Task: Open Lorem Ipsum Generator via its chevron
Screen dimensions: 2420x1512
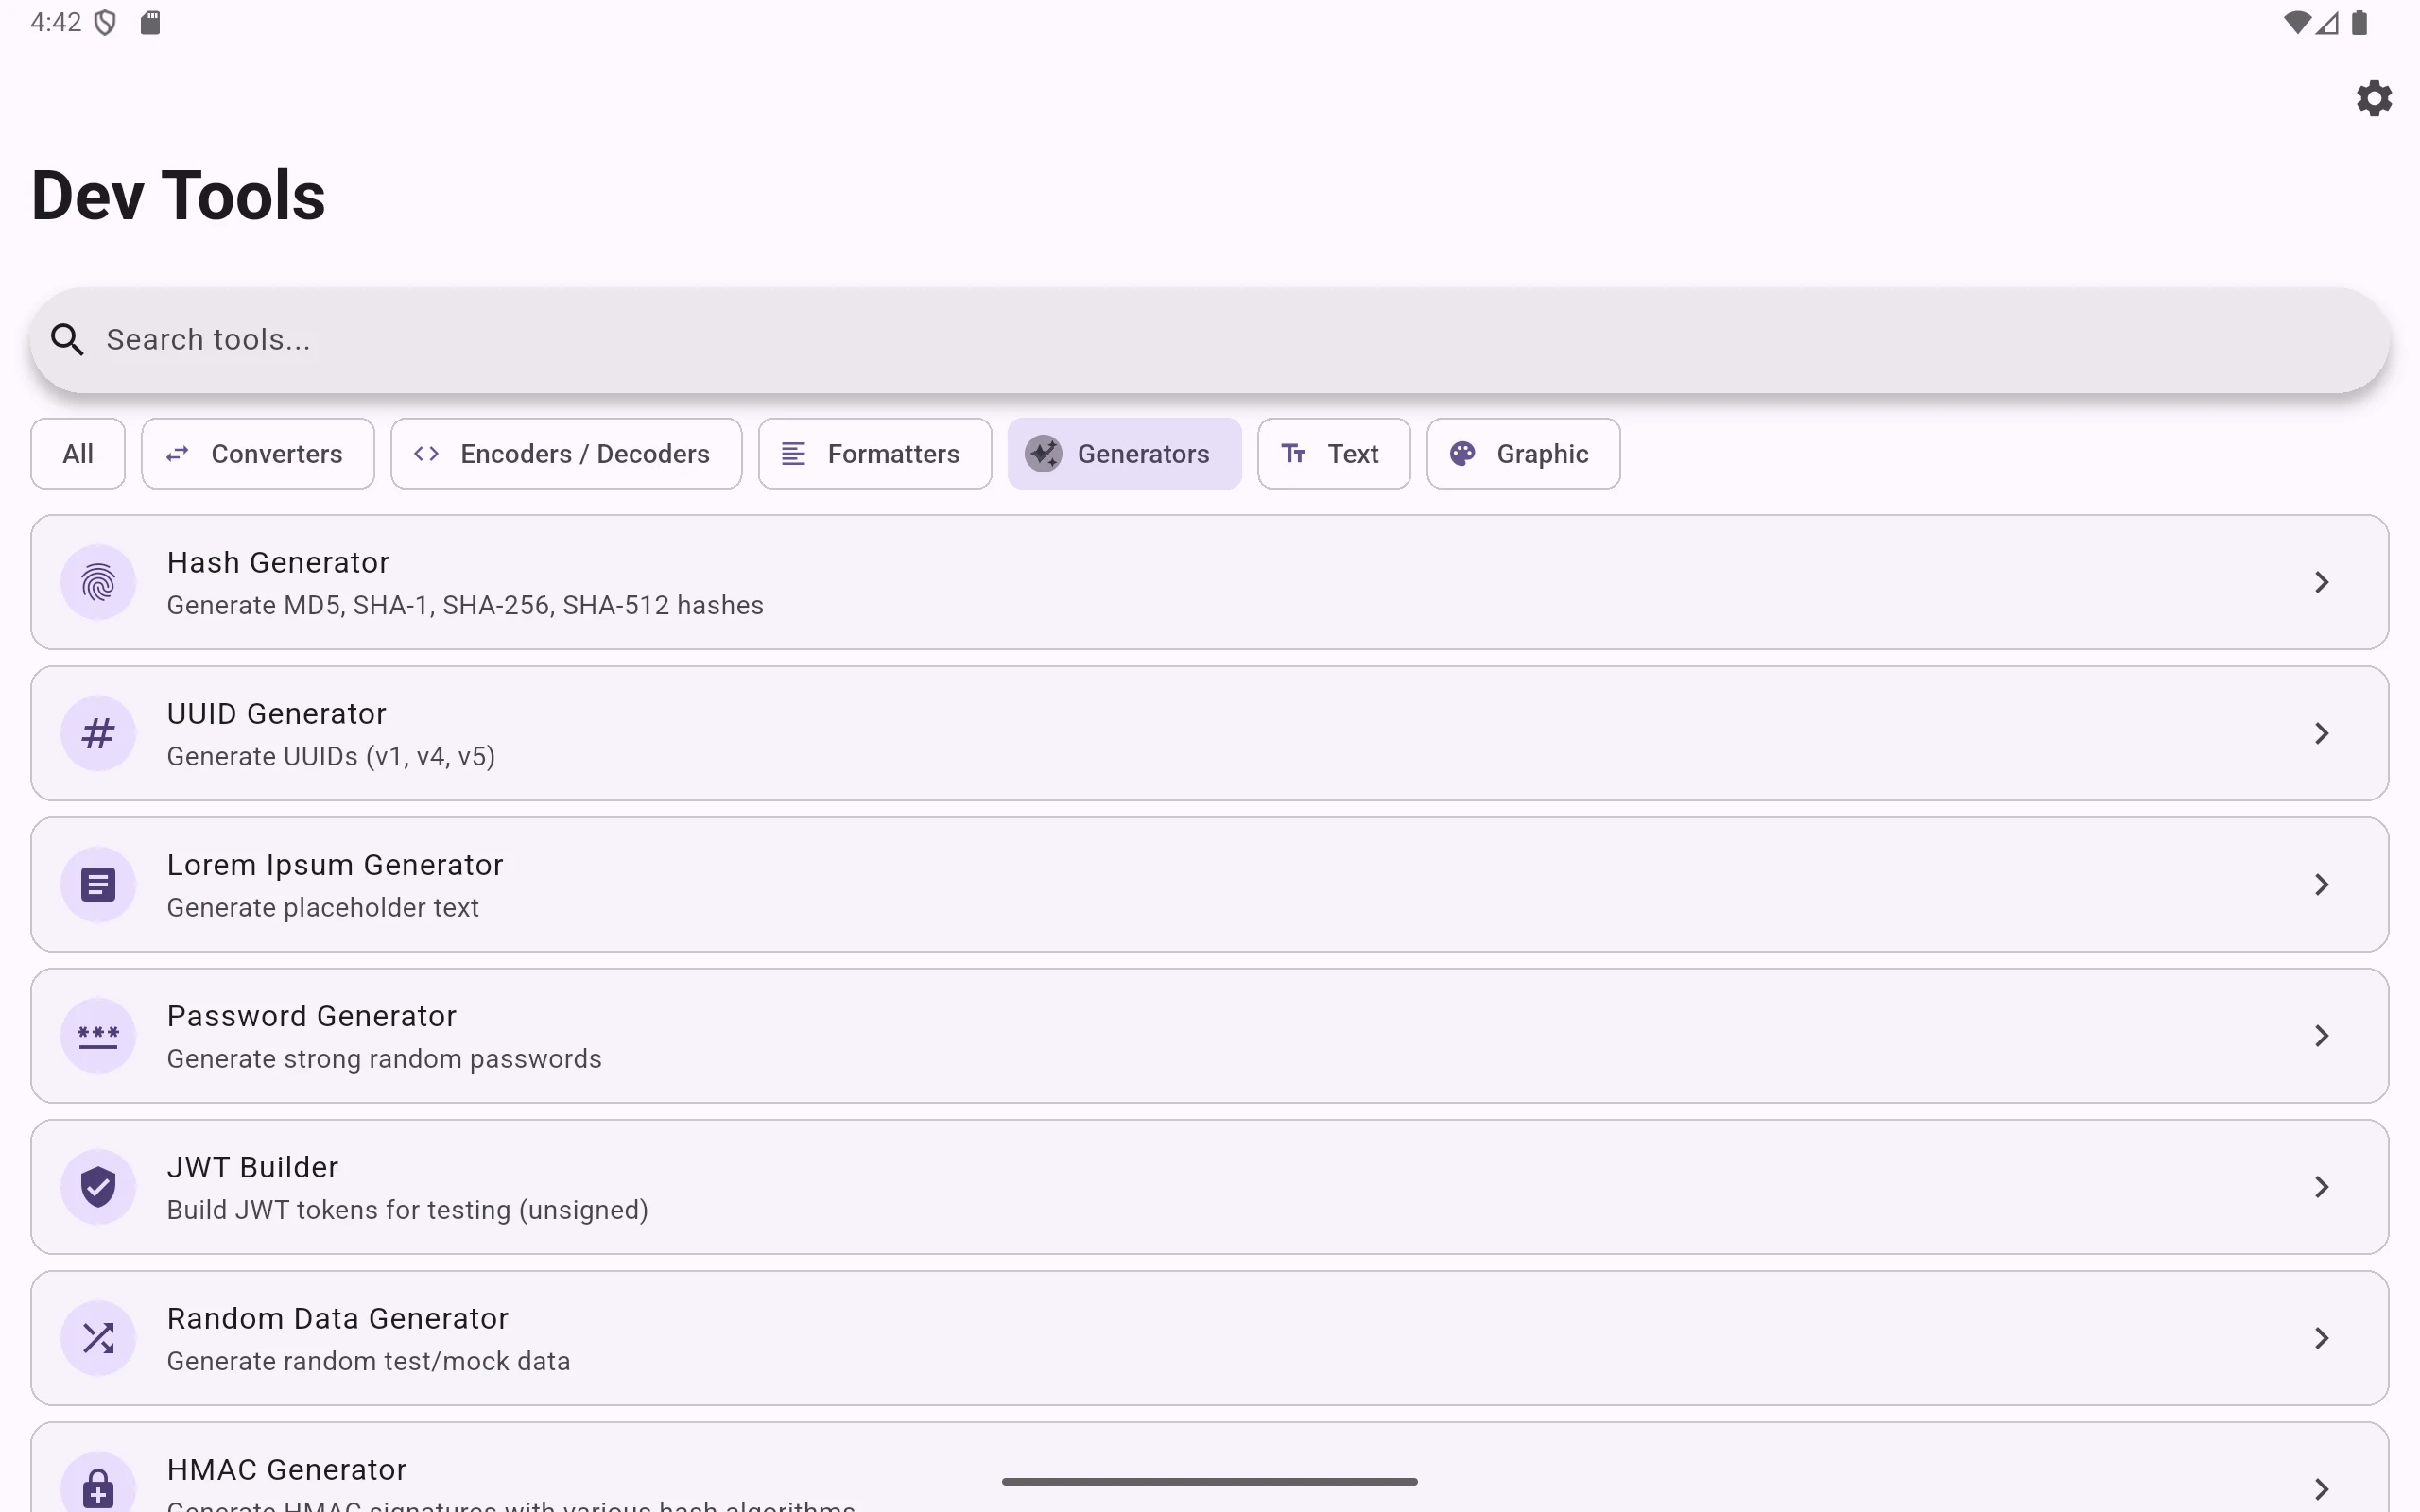Action: (2322, 884)
